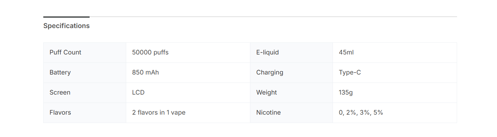Viewport: 497px width, 137px height.
Task: Click the 2% nicotine strength value
Action: pos(351,113)
